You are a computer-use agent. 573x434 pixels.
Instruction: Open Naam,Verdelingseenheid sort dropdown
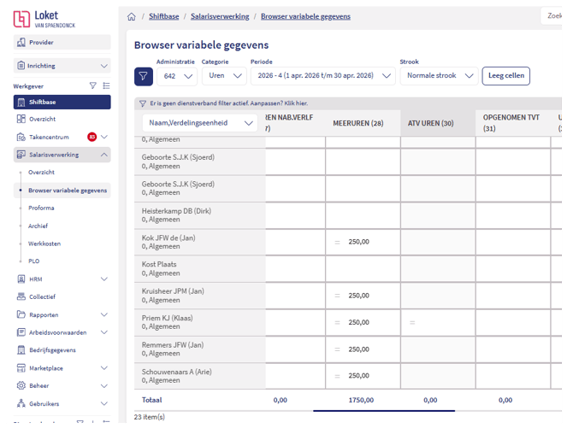coord(200,123)
